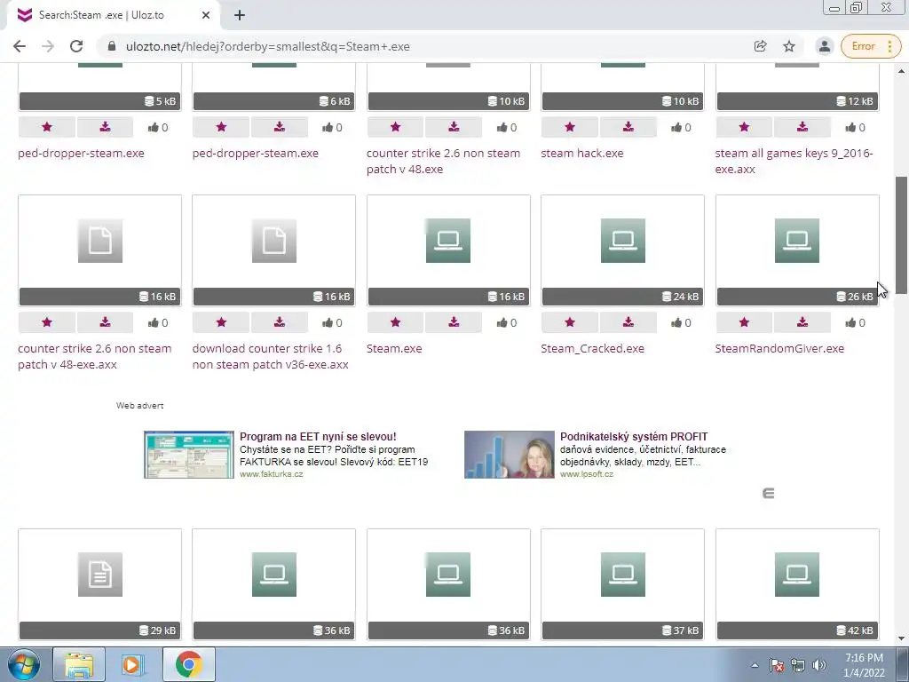Download counter strike 2.6 patch v 48-exe.axx

[x=105, y=322]
